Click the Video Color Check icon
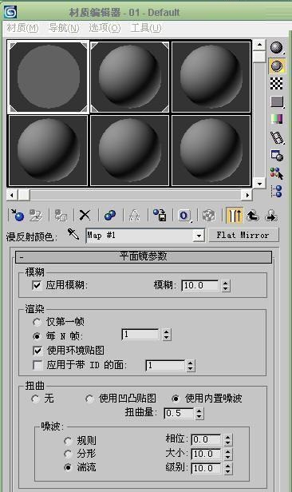Screen dimensions: 292x492 pos(277,119)
